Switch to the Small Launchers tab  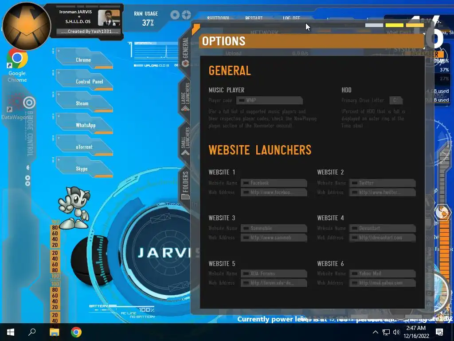[185, 141]
